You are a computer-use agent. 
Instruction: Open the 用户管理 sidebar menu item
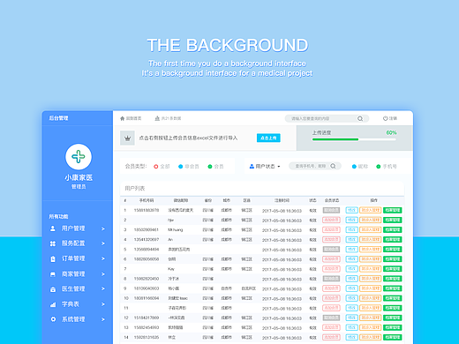click(78, 228)
